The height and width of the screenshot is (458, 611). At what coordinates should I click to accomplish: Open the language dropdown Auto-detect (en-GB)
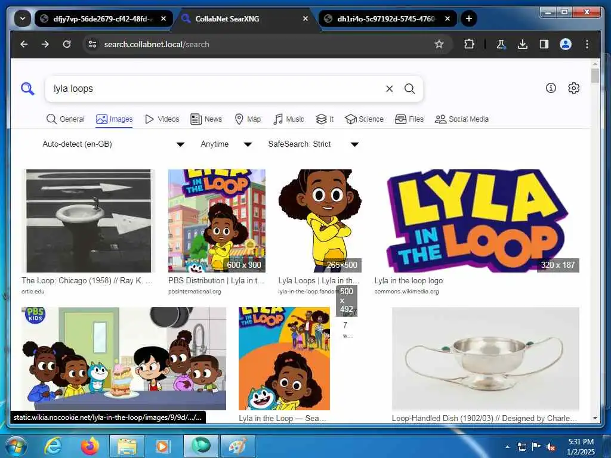click(113, 144)
